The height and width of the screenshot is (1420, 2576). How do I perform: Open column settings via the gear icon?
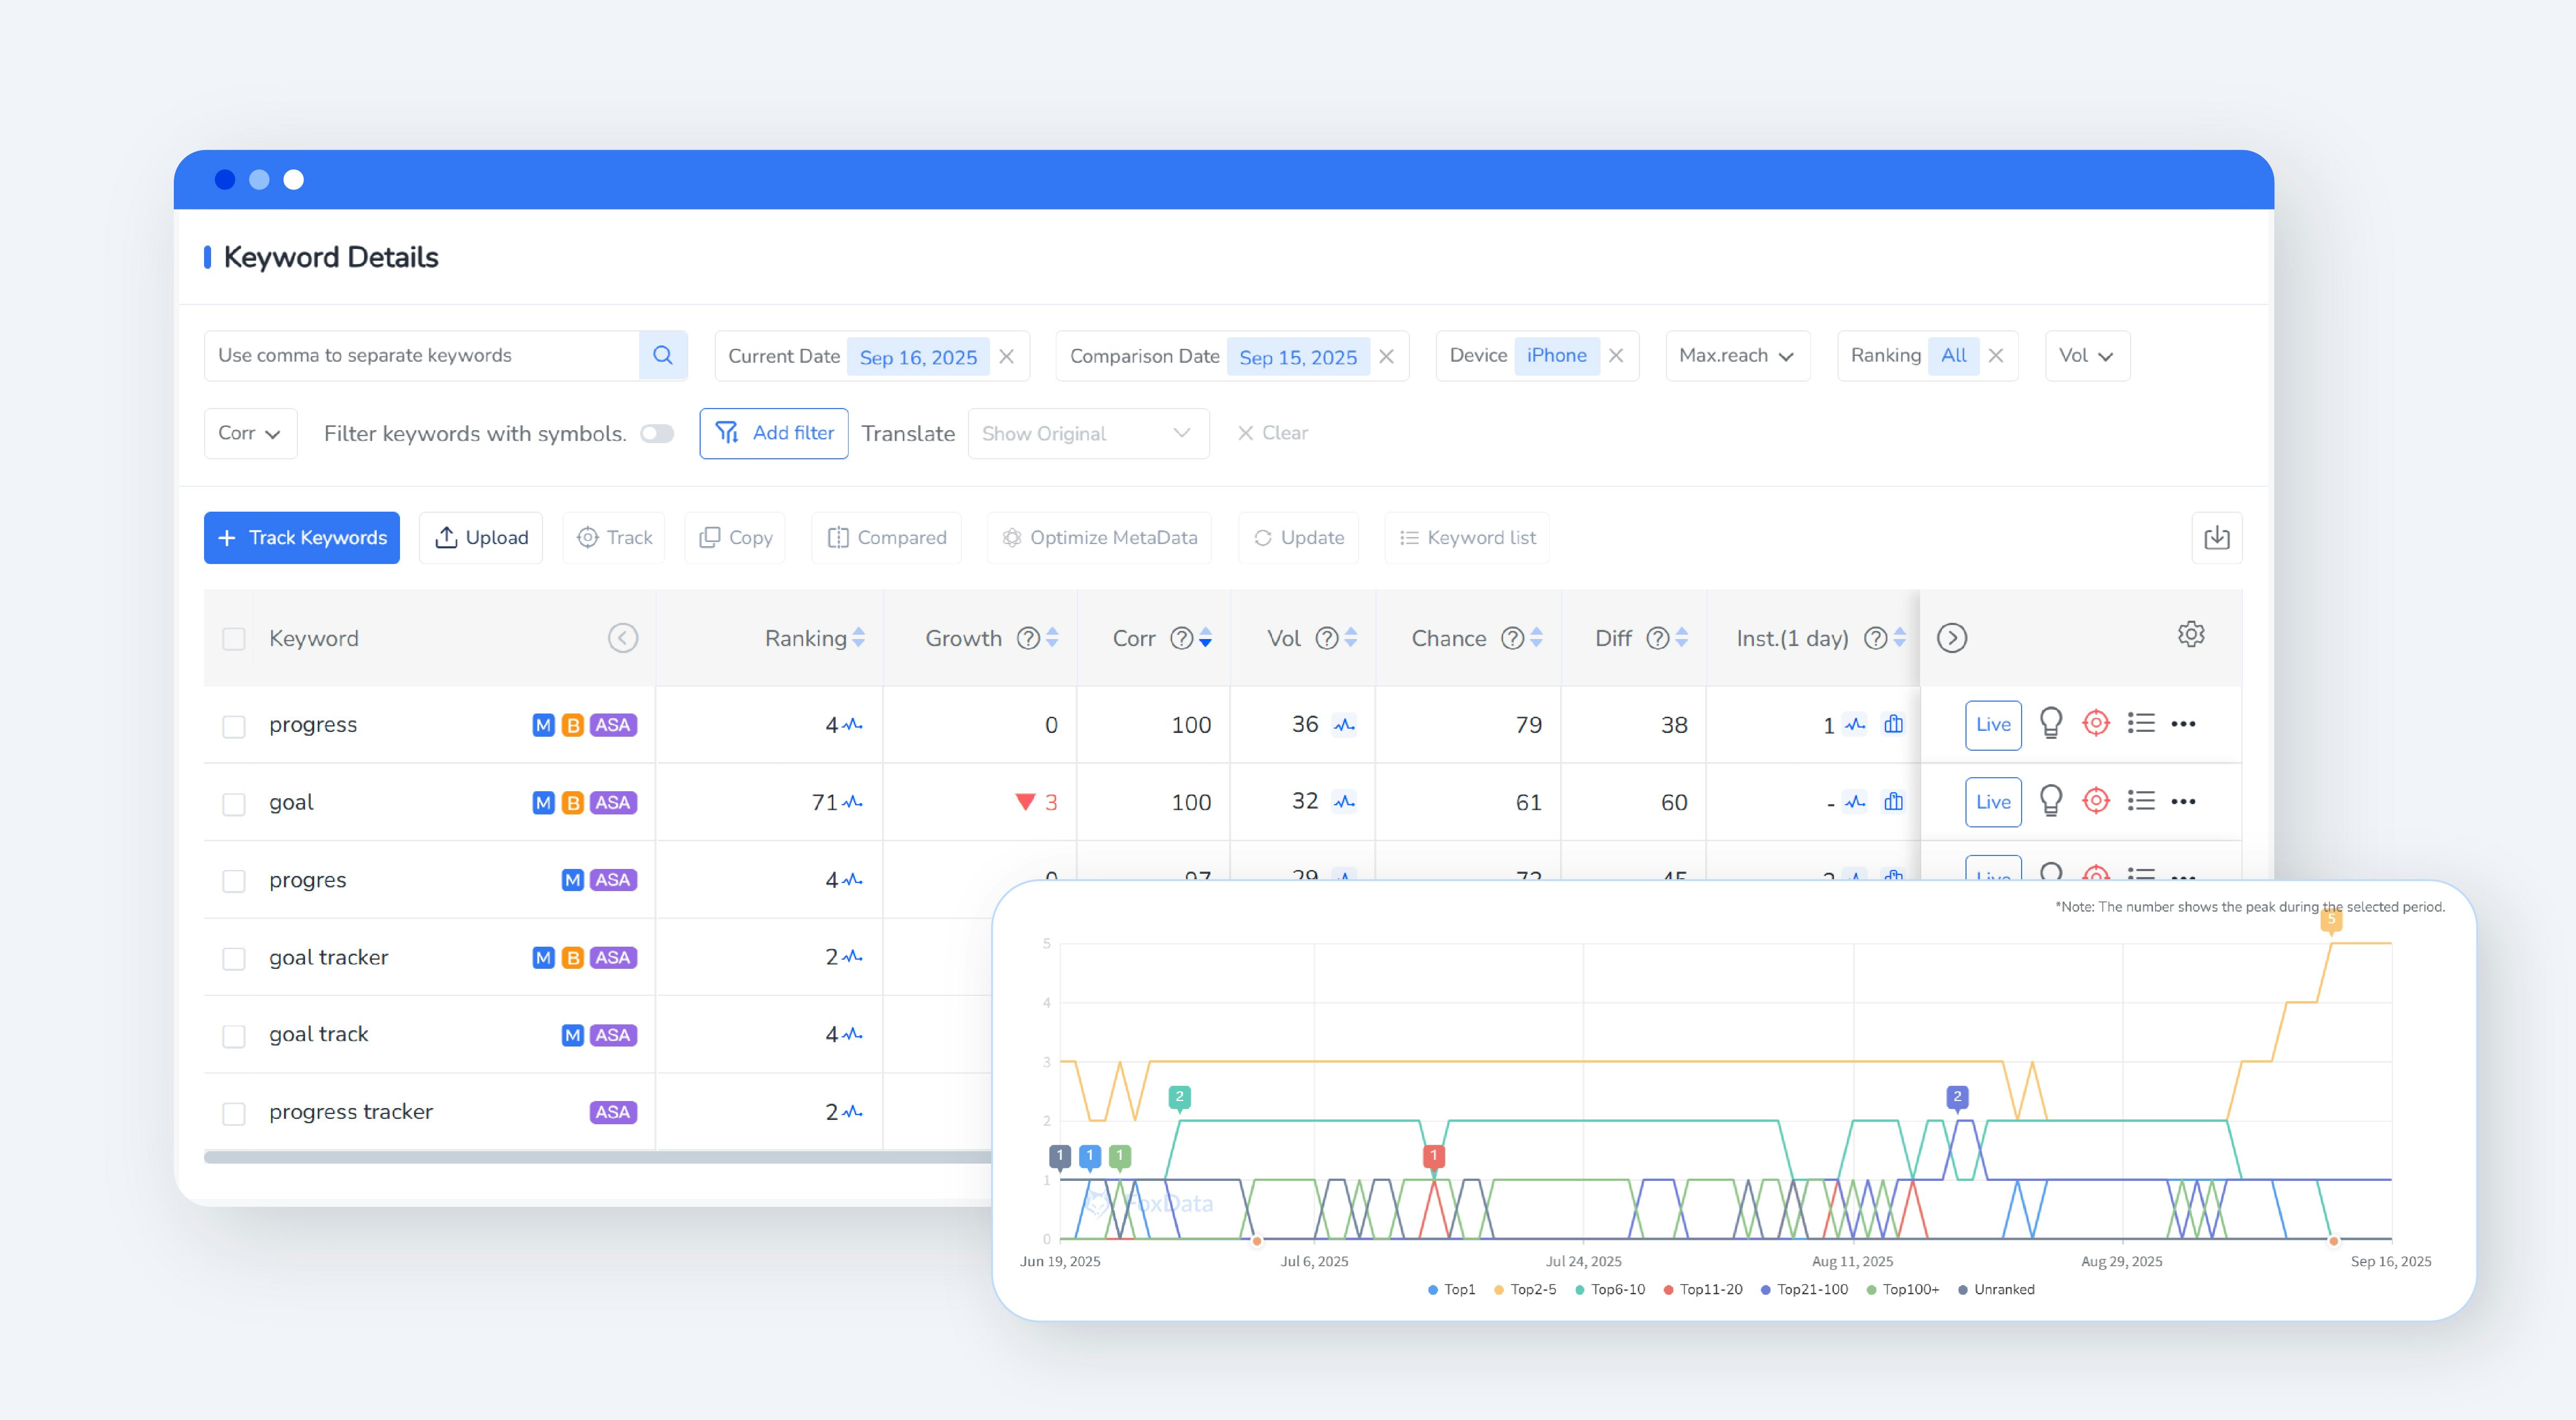click(2191, 634)
